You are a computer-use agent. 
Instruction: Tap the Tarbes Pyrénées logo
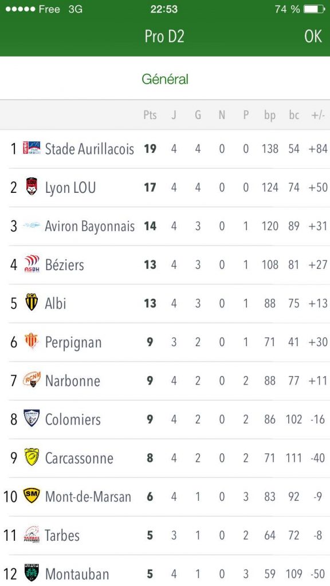32,534
